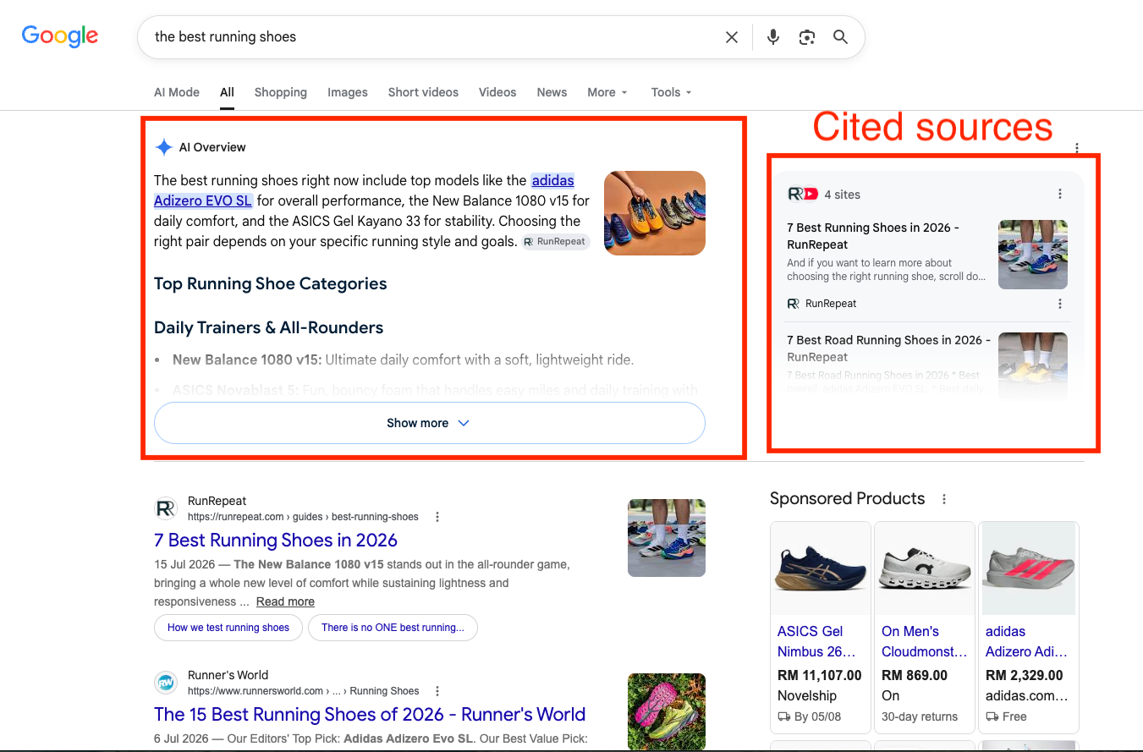This screenshot has height=752, width=1143.
Task: Click in the search box text field
Action: pos(431,37)
